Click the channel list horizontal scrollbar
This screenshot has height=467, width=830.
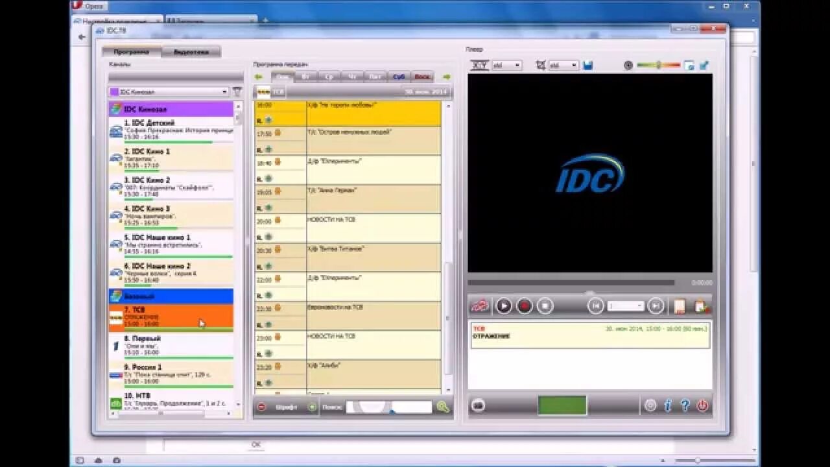171,413
